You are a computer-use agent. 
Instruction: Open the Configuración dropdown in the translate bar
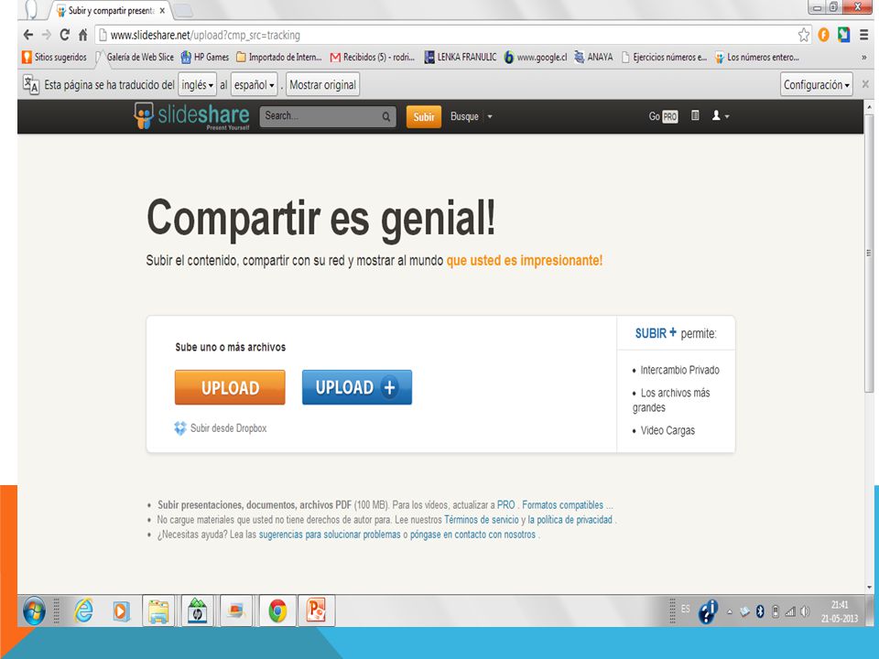click(x=816, y=84)
